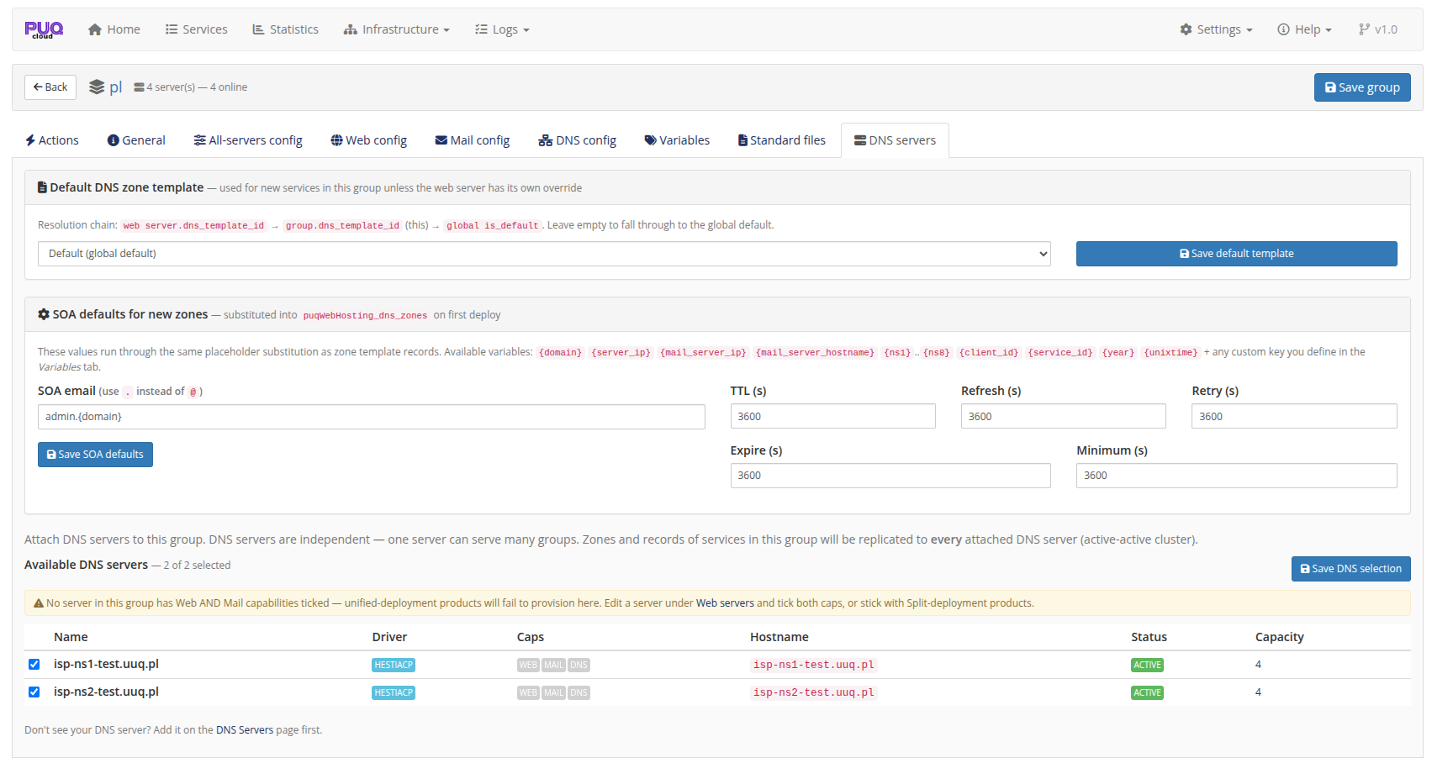
Task: Click the TTL (s) input field
Action: click(x=833, y=417)
